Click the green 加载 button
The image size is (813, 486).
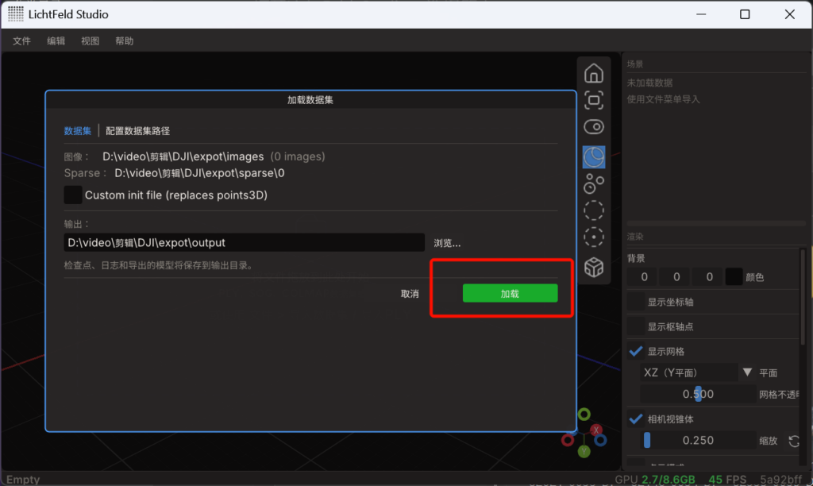coord(510,294)
